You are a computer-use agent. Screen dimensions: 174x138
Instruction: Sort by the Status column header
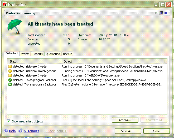click(34, 61)
